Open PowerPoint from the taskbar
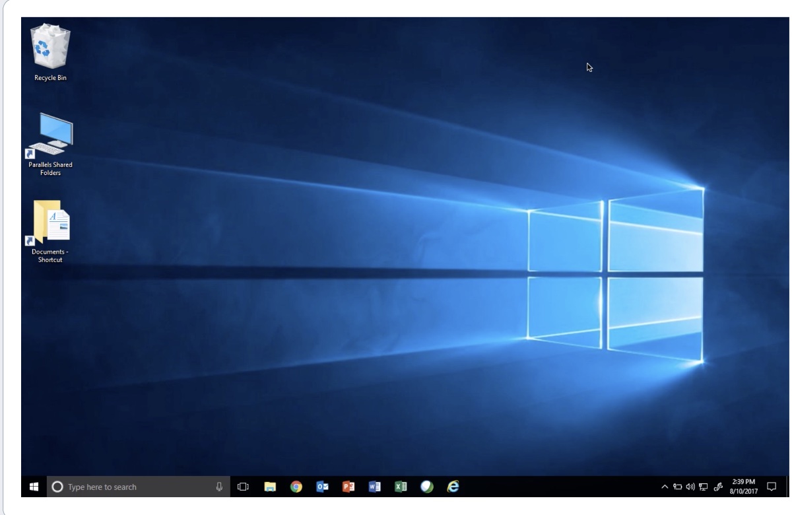This screenshot has width=792, height=515. [x=348, y=487]
